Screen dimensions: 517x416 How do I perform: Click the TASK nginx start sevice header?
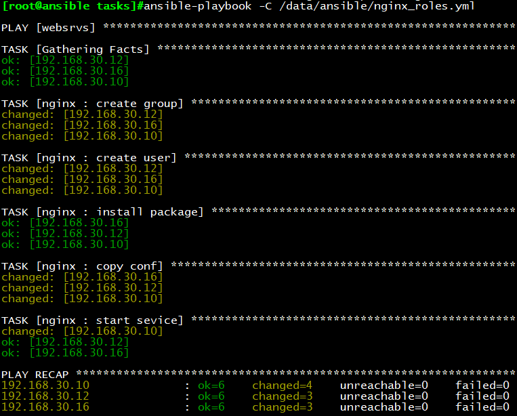click(x=92, y=320)
